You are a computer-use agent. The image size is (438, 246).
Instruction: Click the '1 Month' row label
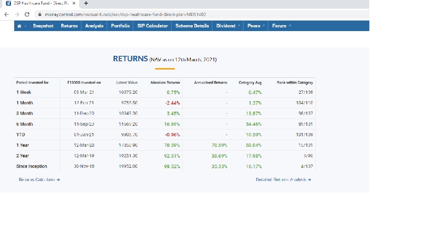25,103
